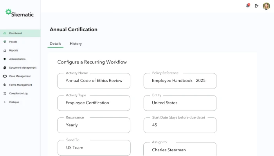The image size is (274, 156).
Task: Open the user profile avatar
Action: pos(267,6)
